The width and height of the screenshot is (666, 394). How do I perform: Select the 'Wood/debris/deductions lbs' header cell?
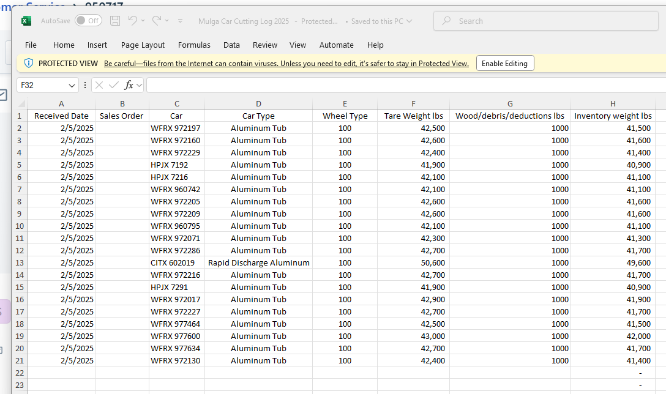[x=510, y=116]
